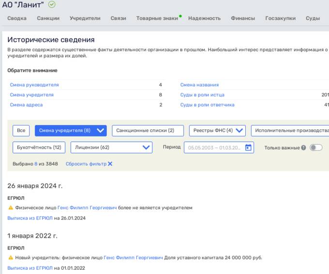Go to the Учредители tab

[85, 18]
